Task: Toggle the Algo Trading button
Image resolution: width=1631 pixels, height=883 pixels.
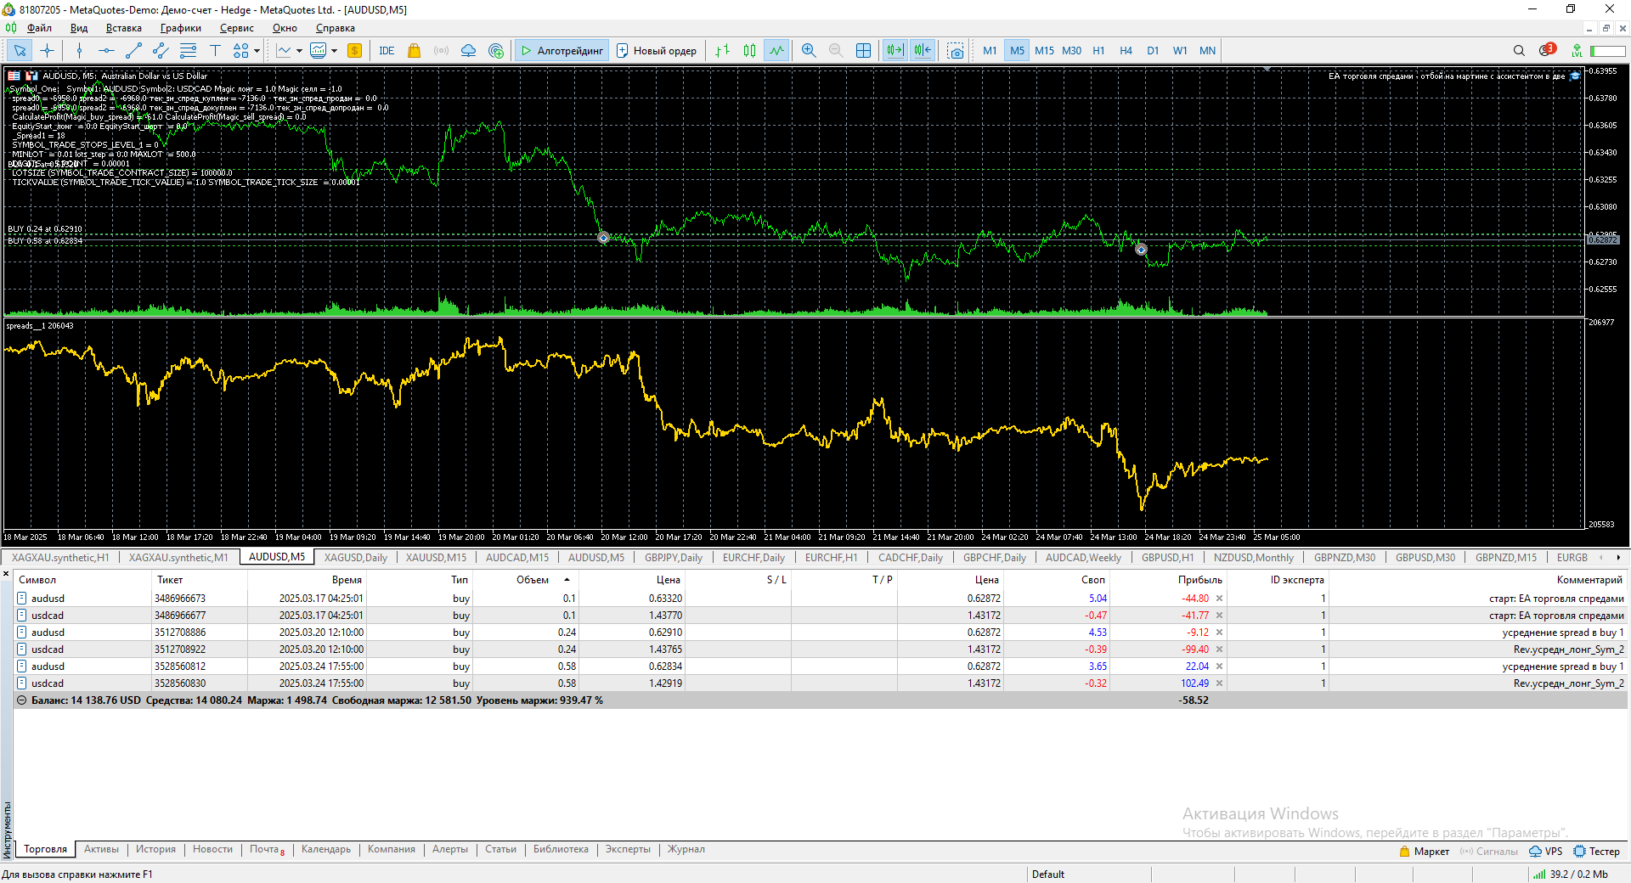Action: pyautogui.click(x=562, y=51)
